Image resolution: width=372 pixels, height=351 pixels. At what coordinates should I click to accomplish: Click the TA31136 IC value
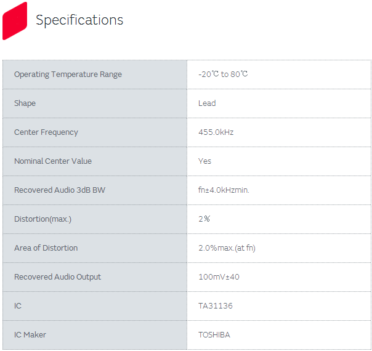[216, 306]
